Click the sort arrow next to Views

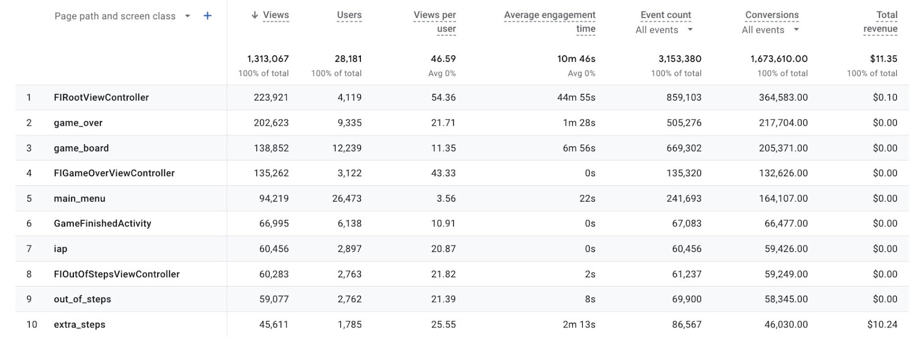[x=254, y=15]
